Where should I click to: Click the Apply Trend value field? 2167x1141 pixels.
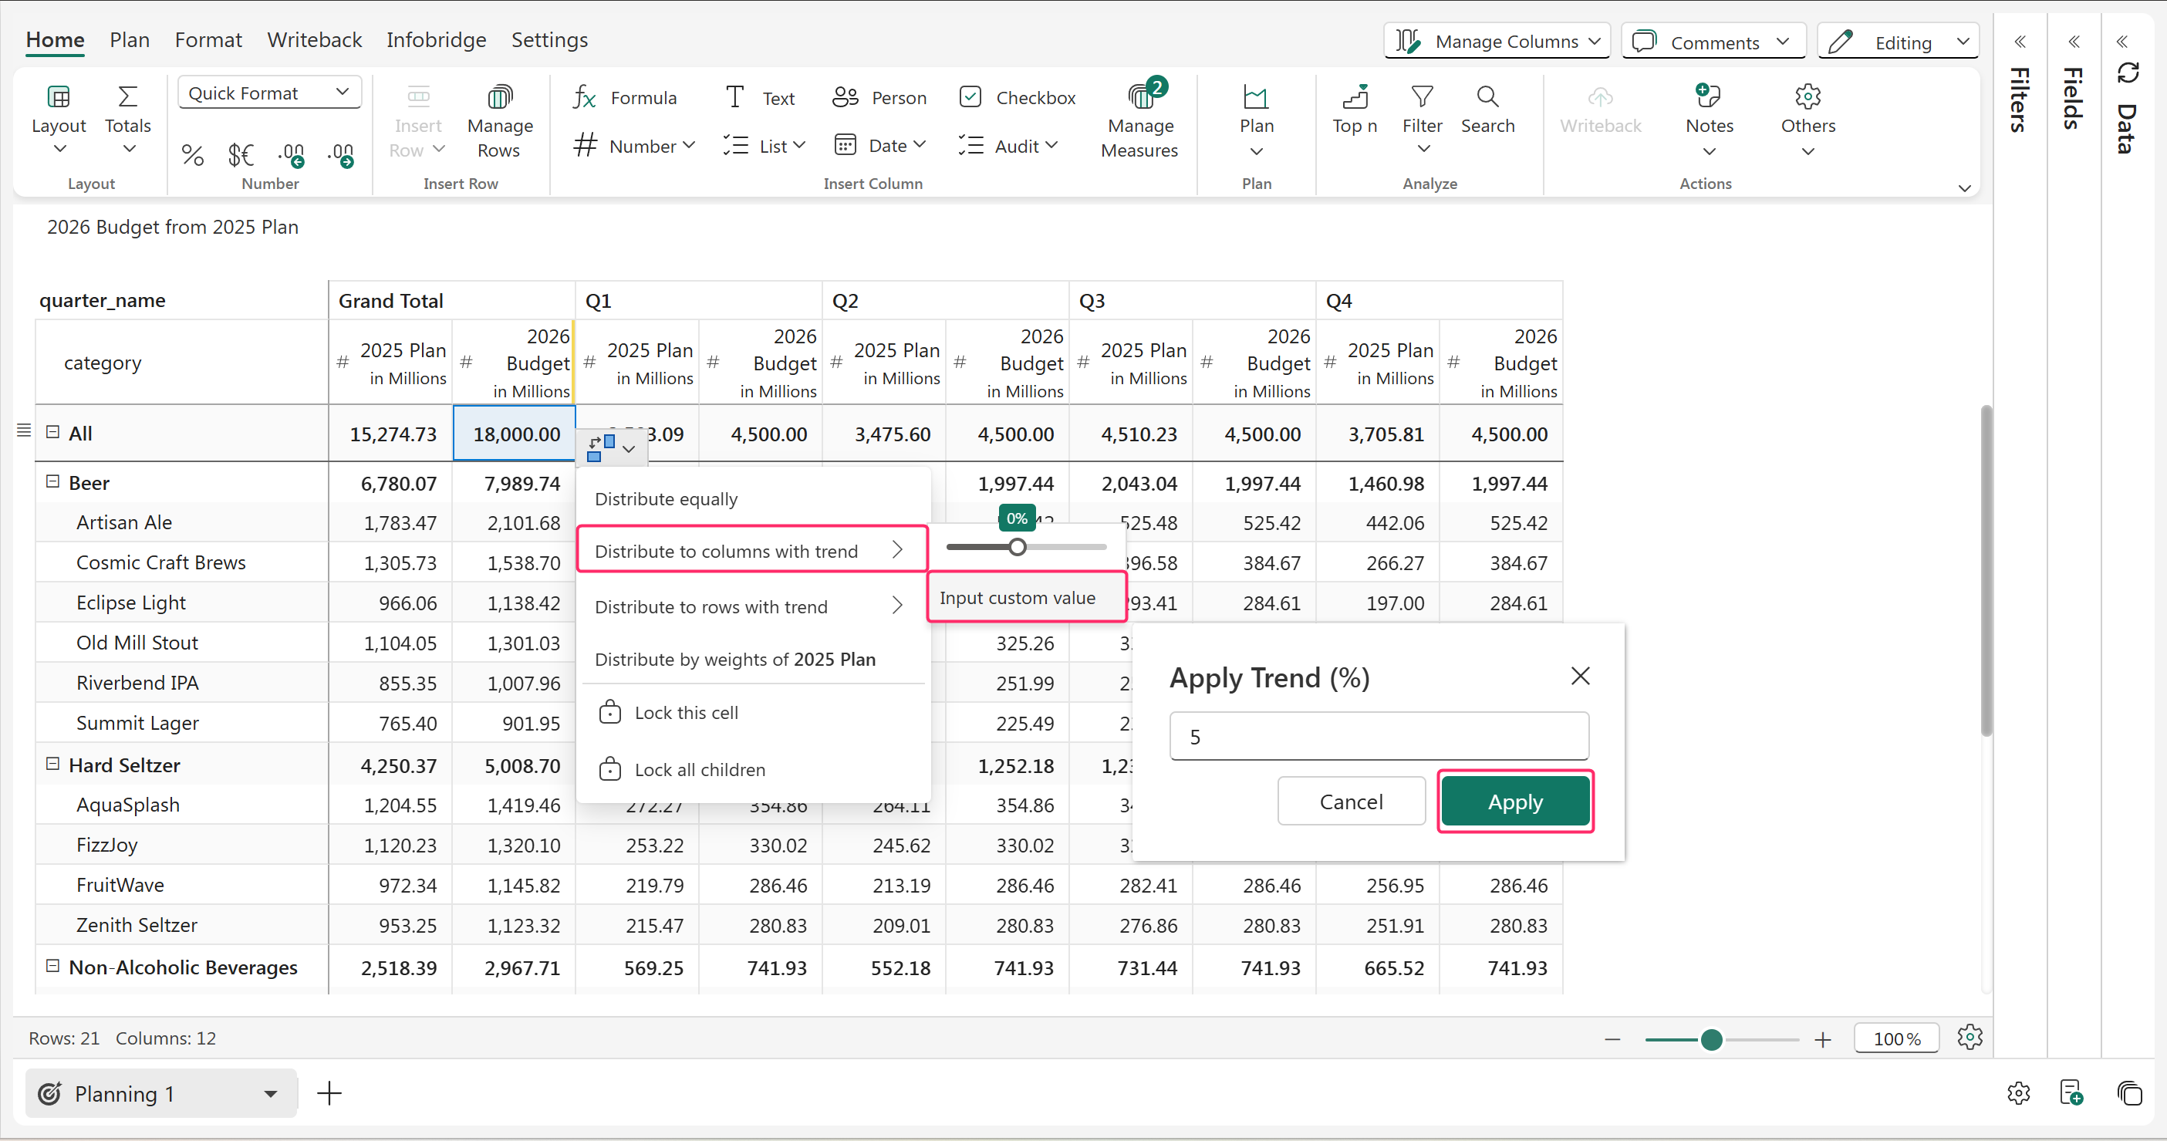1378,737
